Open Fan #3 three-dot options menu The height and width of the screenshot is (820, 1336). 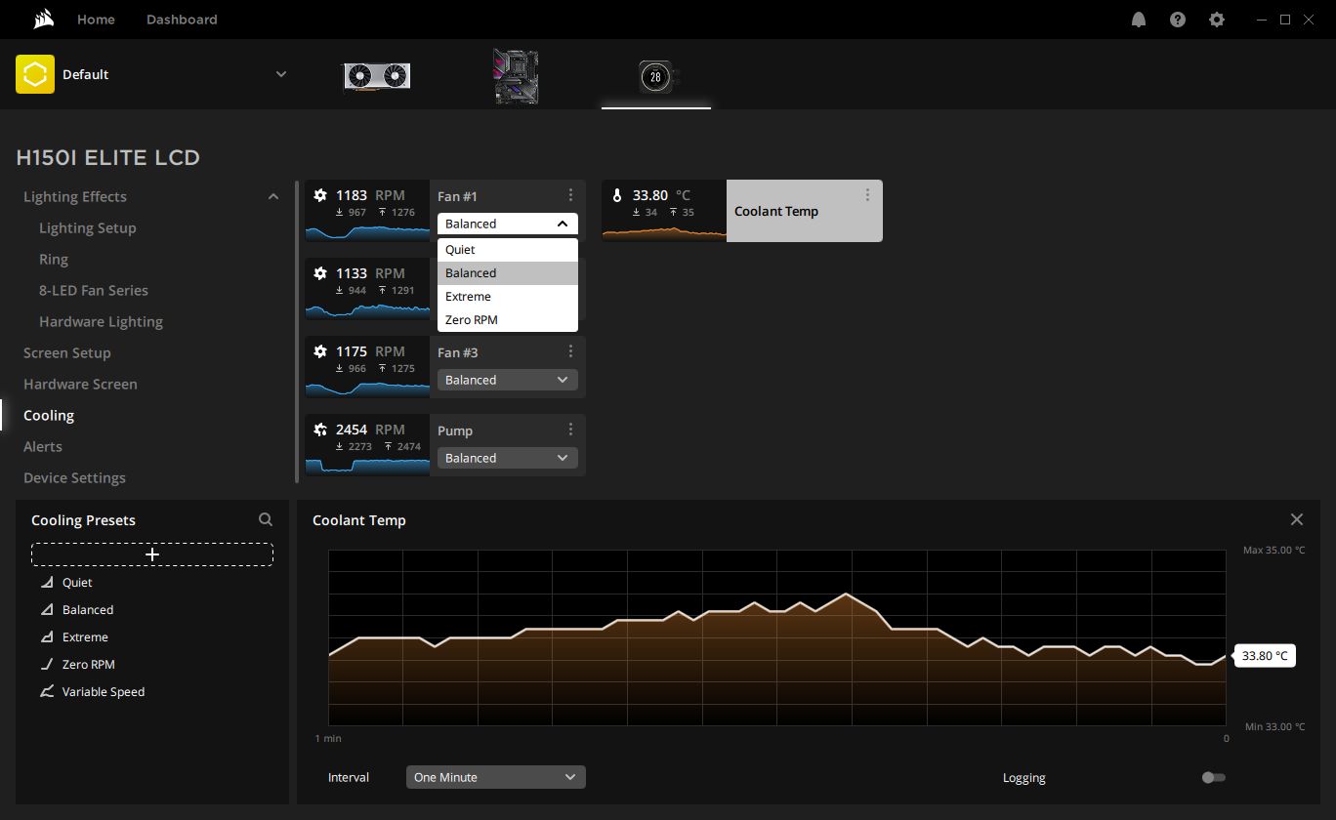[570, 351]
